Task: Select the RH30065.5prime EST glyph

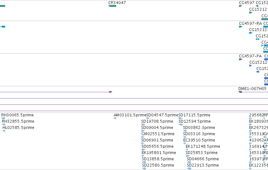Action: [x=3, y=118]
